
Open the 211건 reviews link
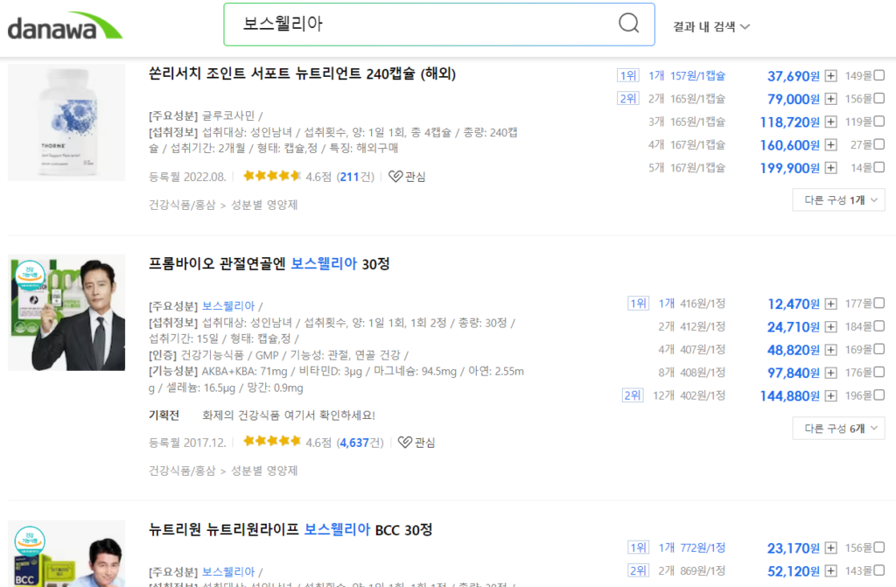355,177
